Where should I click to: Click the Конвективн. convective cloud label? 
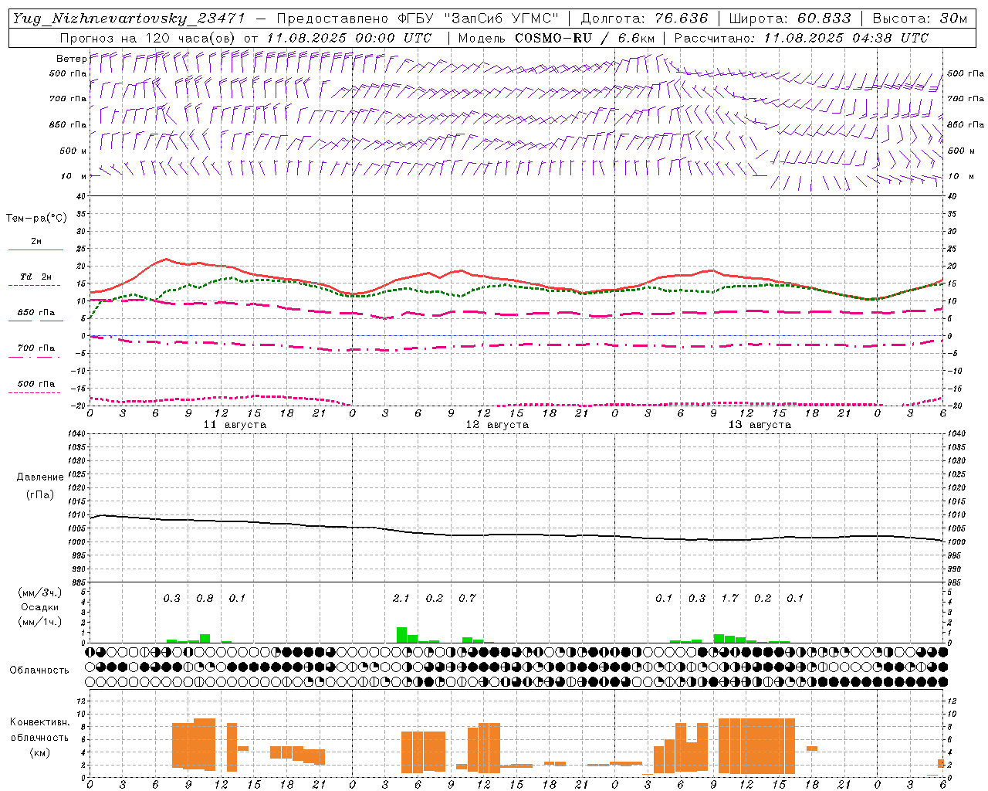39,722
